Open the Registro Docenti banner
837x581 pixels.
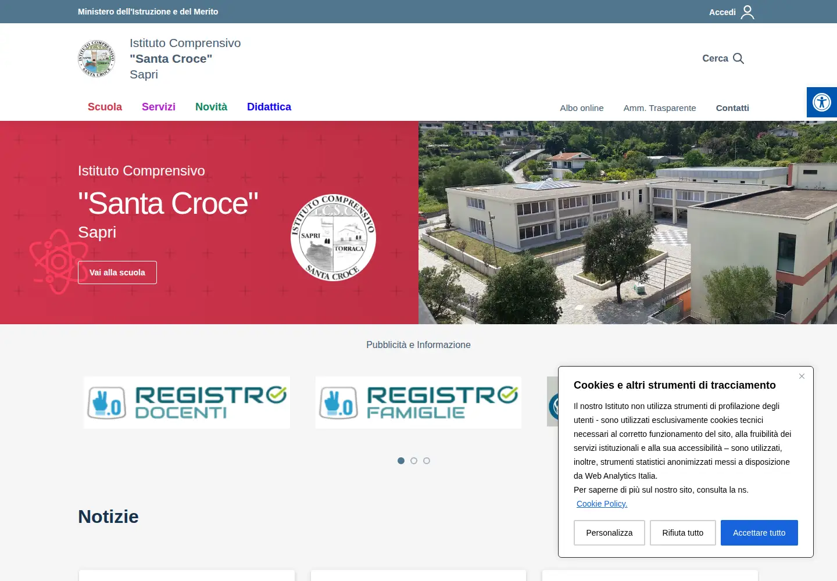point(187,403)
